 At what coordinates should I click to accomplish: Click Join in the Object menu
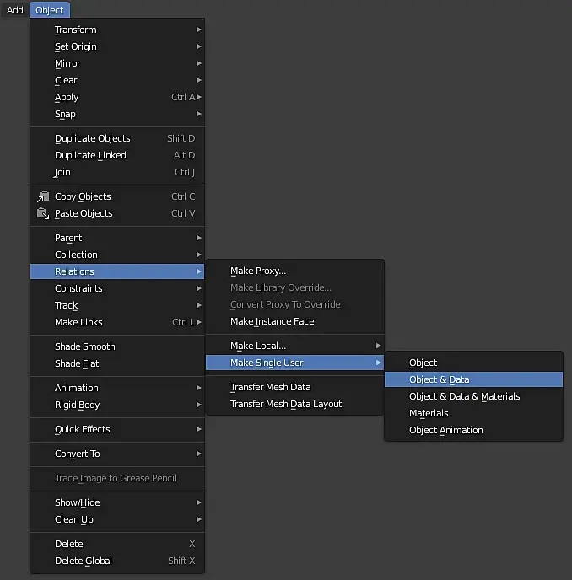[63, 172]
